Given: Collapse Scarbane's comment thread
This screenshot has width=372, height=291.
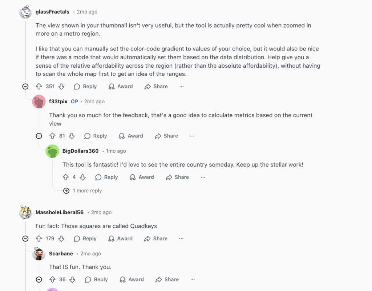Looking at the screenshot, I should 39,279.
